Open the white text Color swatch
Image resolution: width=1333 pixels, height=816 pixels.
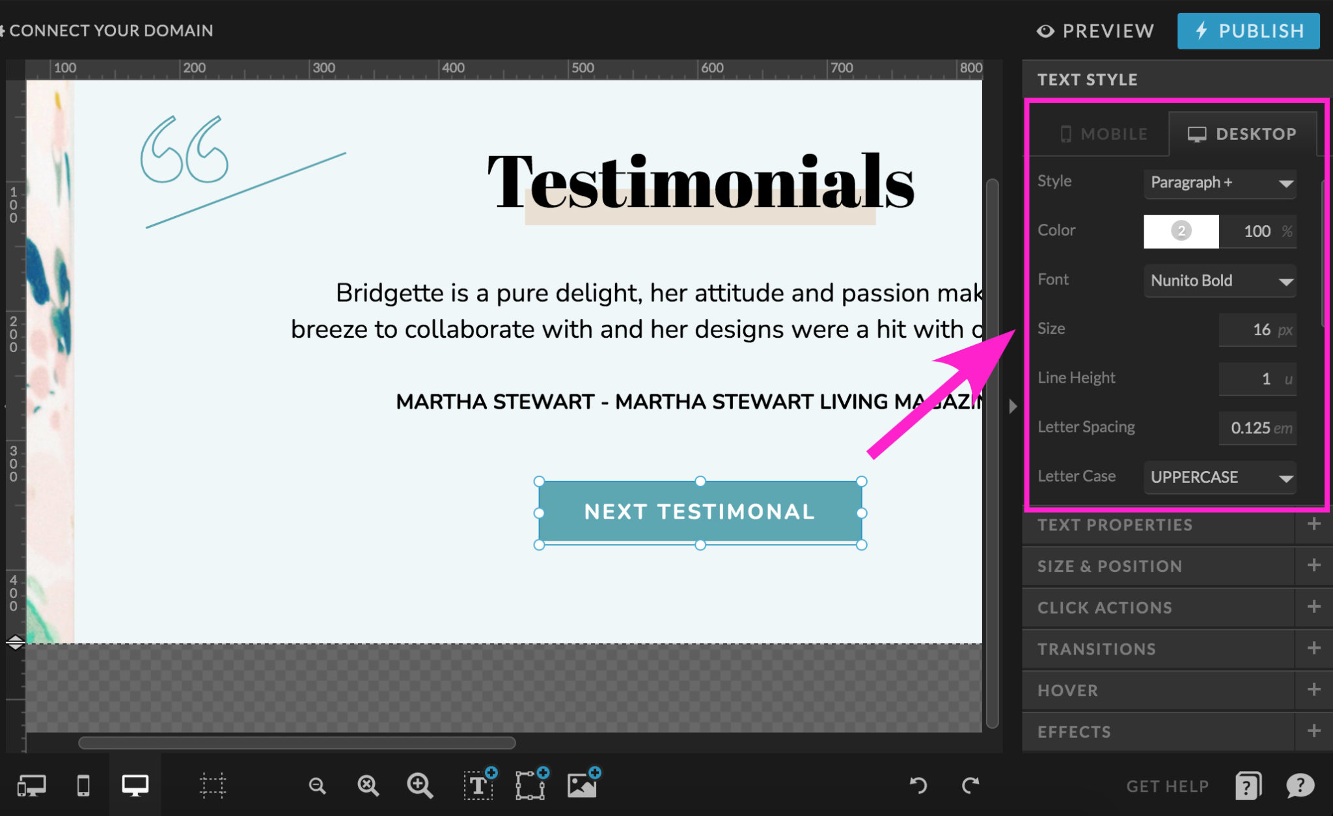[x=1181, y=231]
